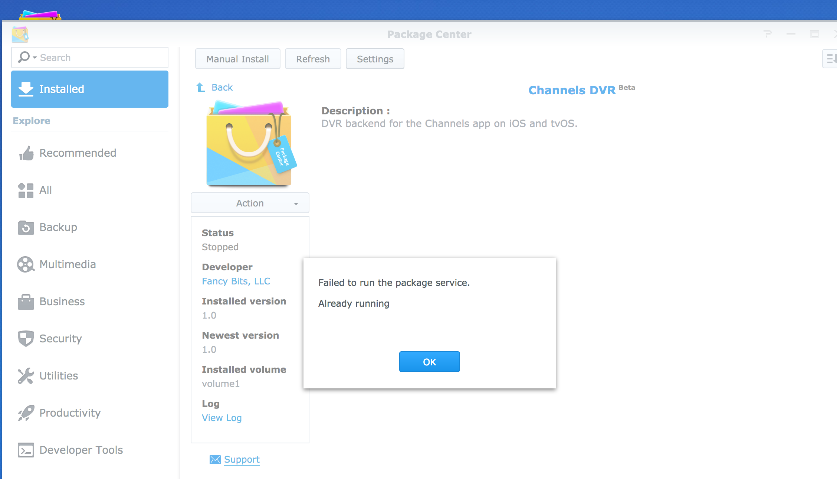Select the Installed tab in sidebar
The image size is (837, 479).
point(89,89)
